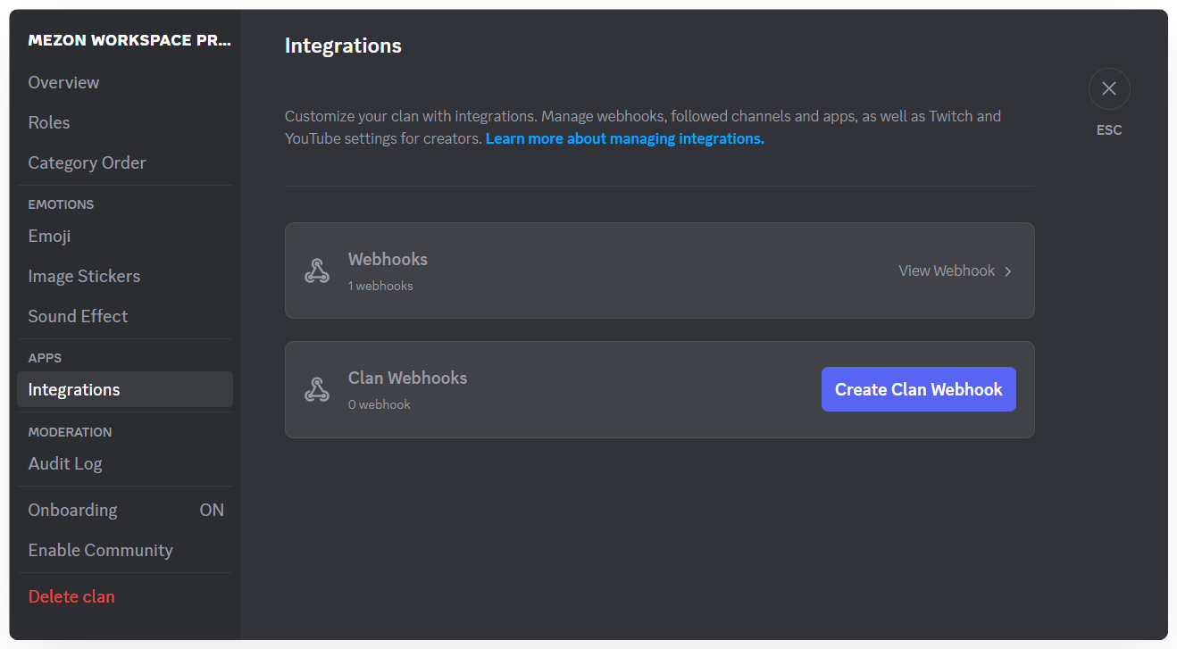Click the Webhooks card title
The width and height of the screenshot is (1177, 649).
(388, 260)
